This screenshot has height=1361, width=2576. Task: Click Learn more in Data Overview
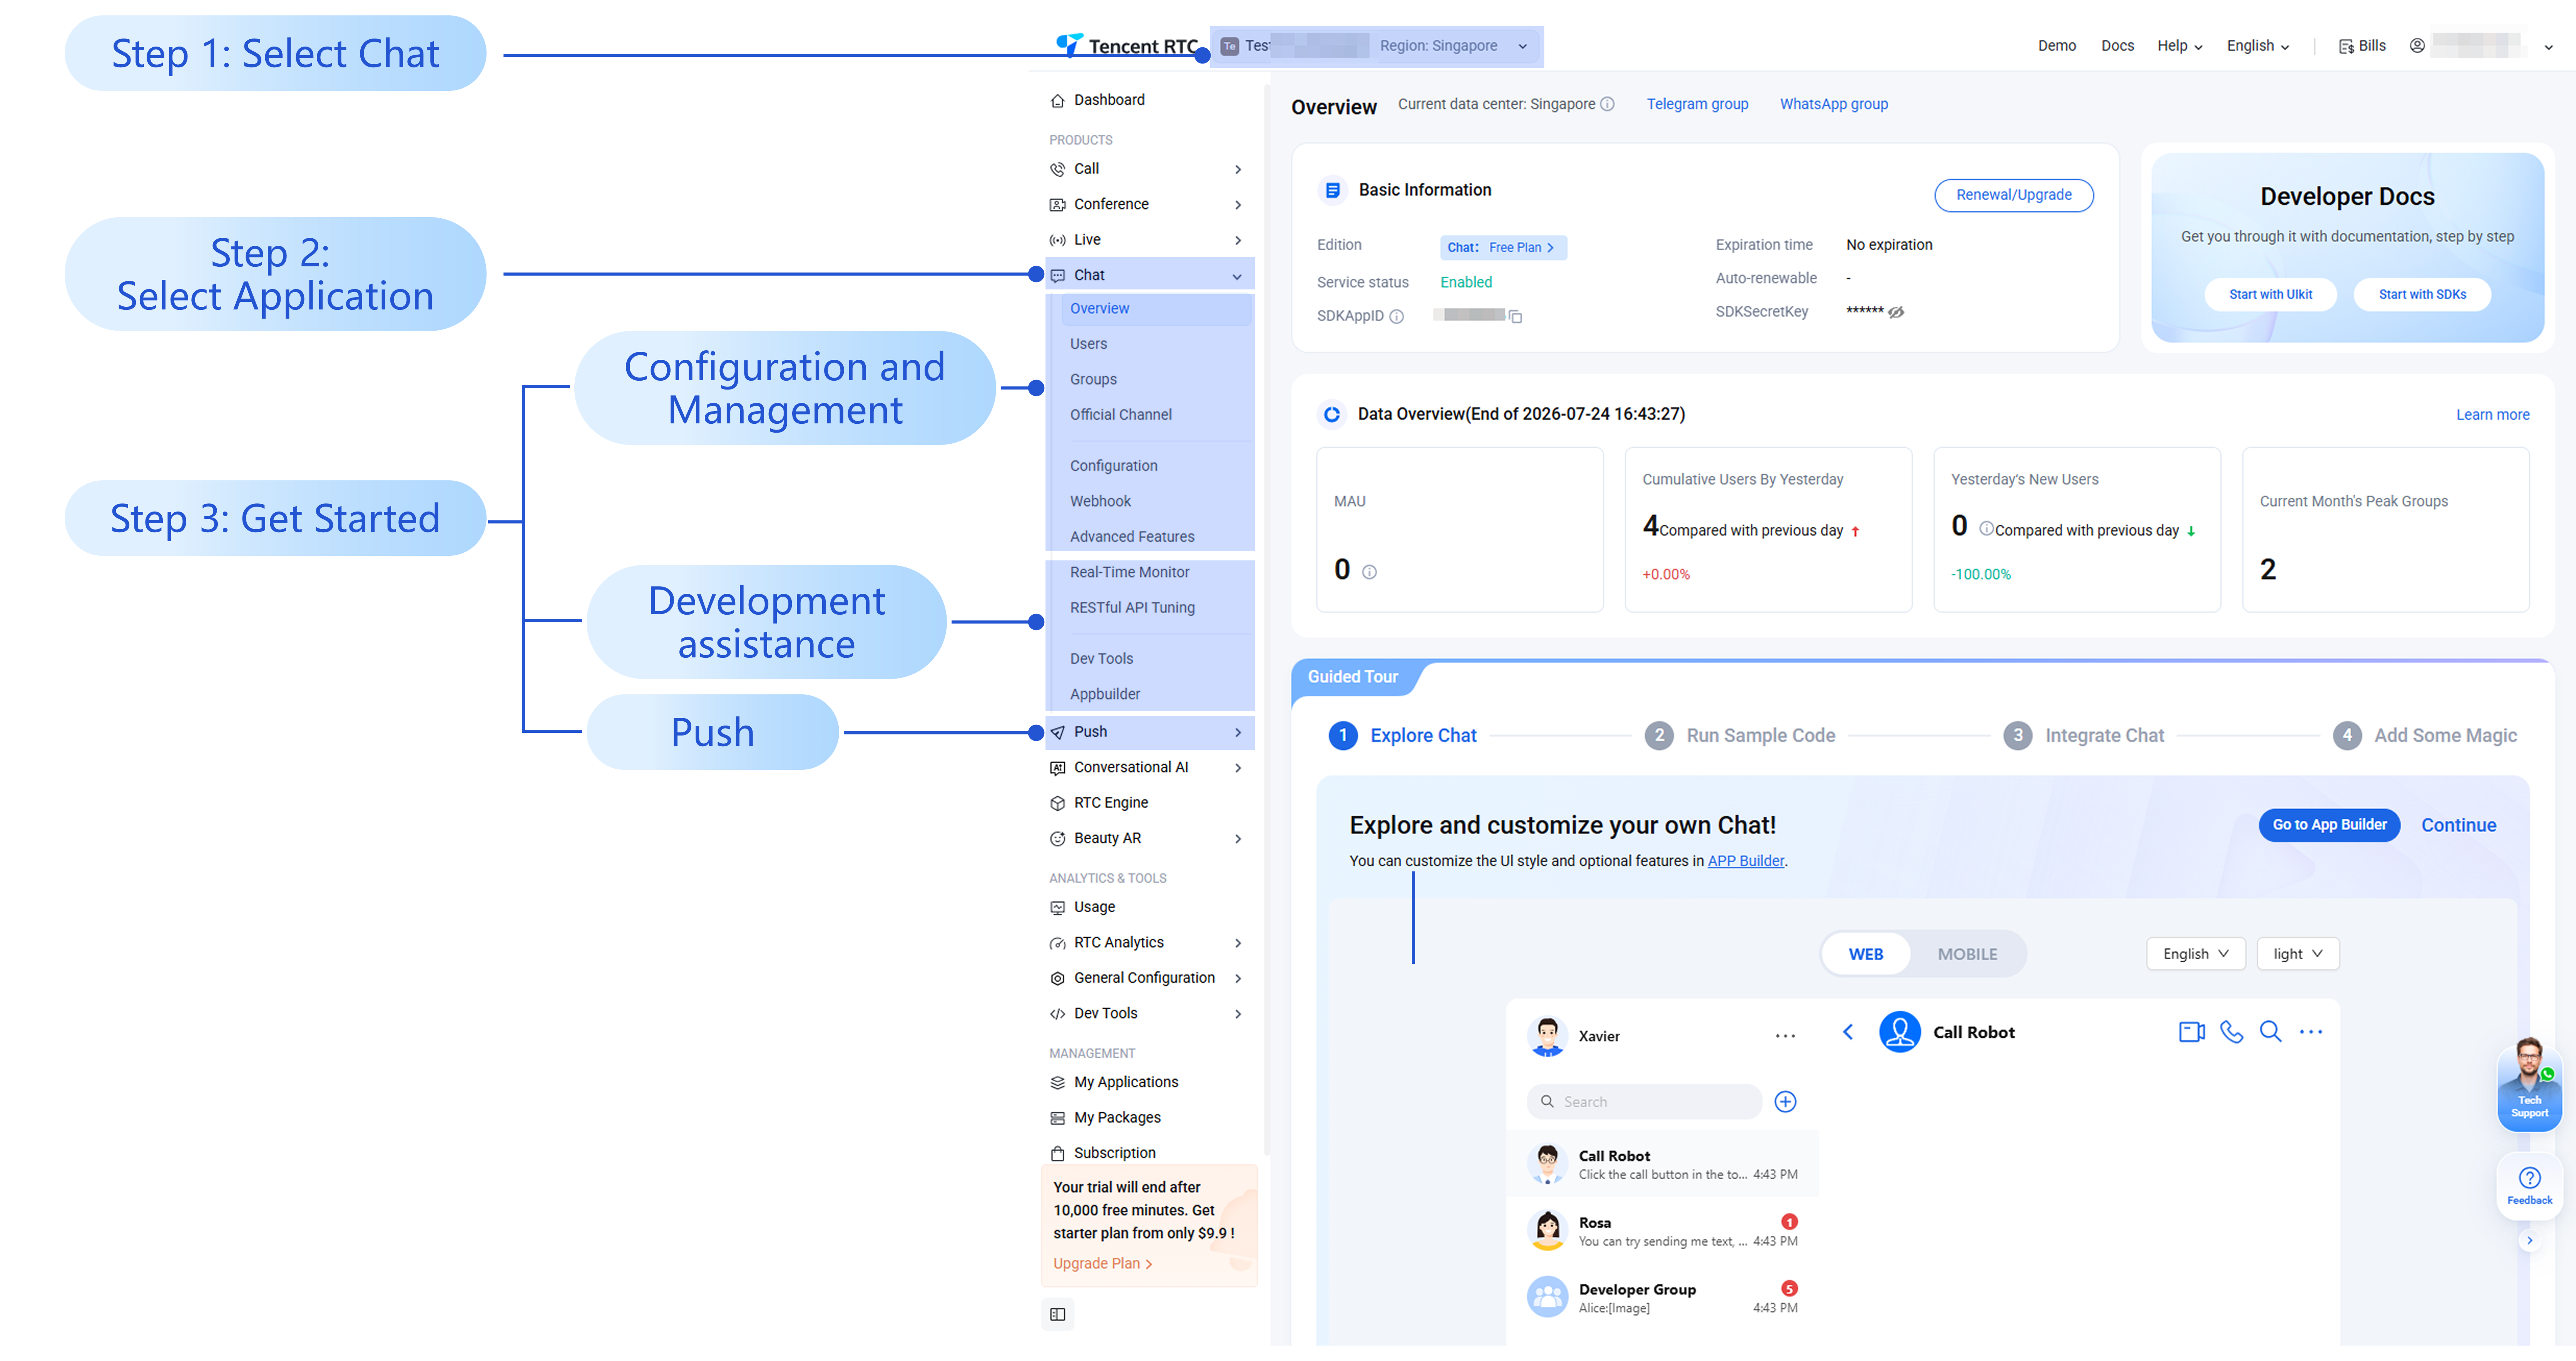pyautogui.click(x=2492, y=415)
